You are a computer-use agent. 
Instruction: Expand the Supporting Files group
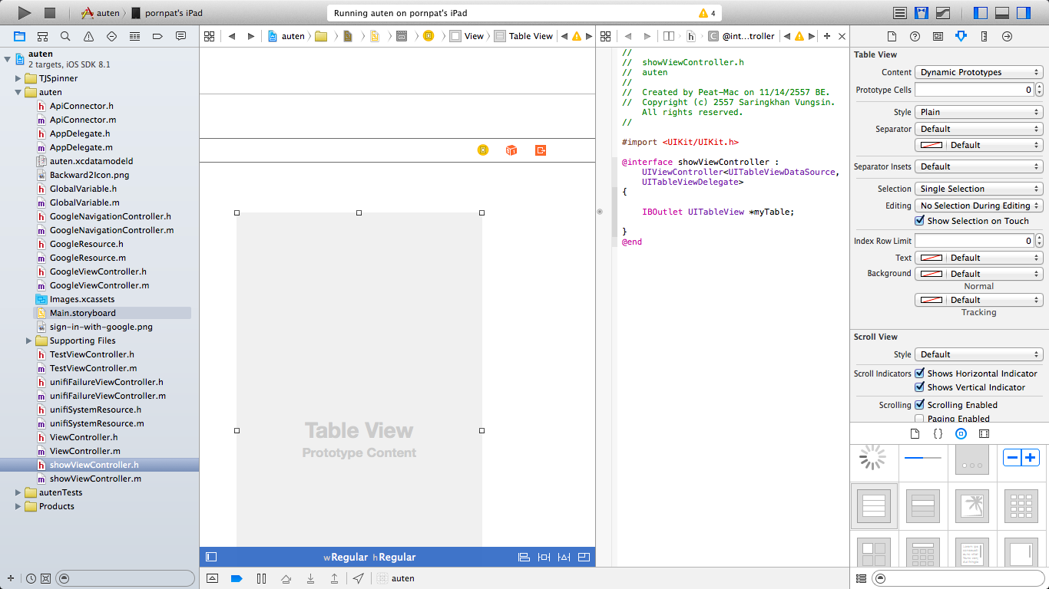[29, 341]
